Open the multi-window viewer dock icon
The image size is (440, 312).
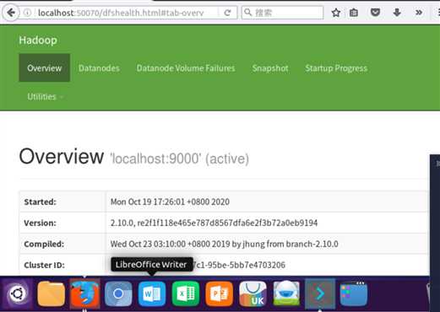coord(354,293)
